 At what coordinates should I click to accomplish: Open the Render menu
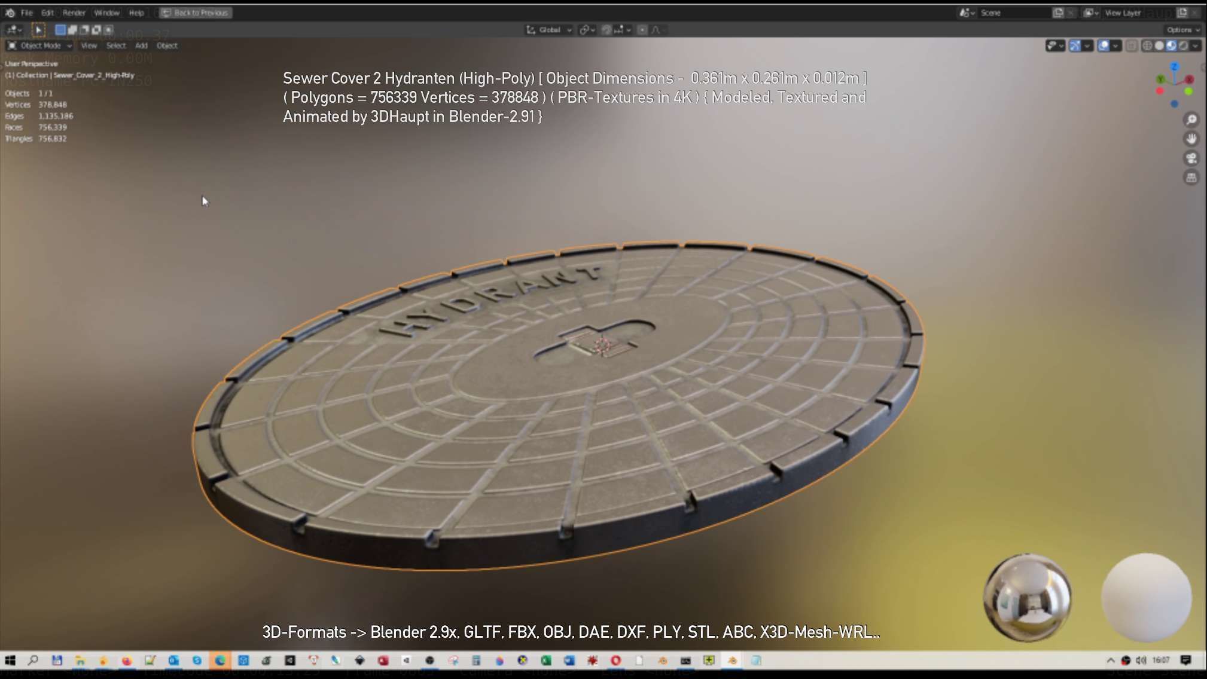pyautogui.click(x=74, y=13)
